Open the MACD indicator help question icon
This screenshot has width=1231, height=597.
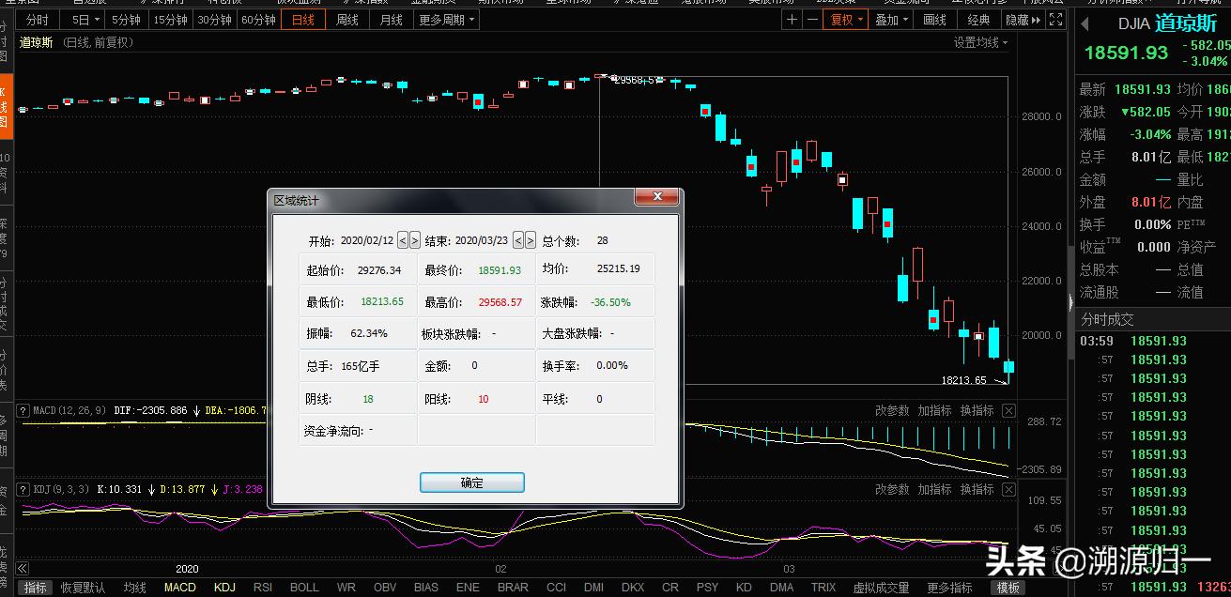(x=25, y=410)
